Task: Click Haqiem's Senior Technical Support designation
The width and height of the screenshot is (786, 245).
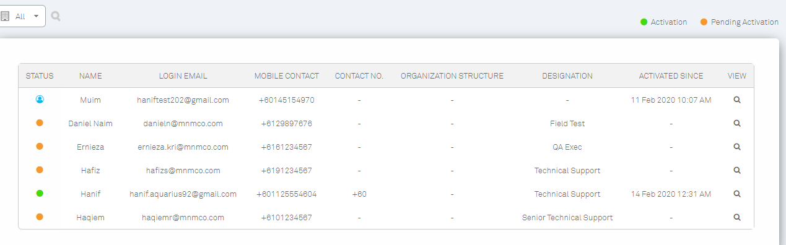Action: (567, 217)
